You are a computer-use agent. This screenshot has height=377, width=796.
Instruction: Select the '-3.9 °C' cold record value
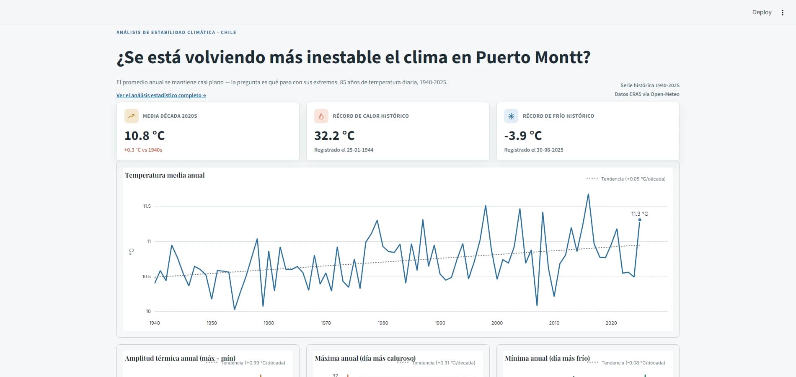tap(523, 136)
